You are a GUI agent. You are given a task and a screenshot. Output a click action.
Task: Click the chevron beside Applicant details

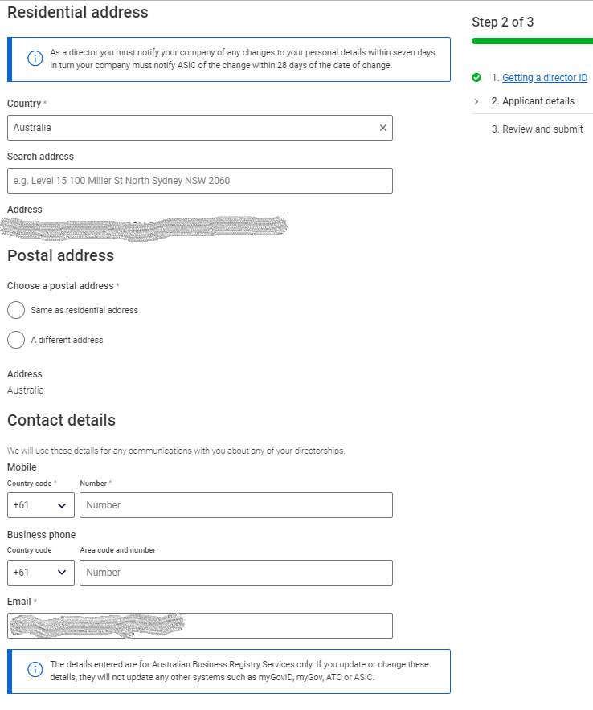(476, 101)
